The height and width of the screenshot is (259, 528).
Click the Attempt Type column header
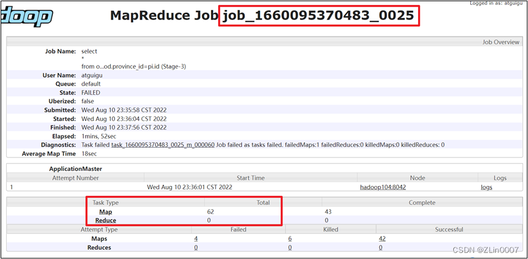[99, 230]
